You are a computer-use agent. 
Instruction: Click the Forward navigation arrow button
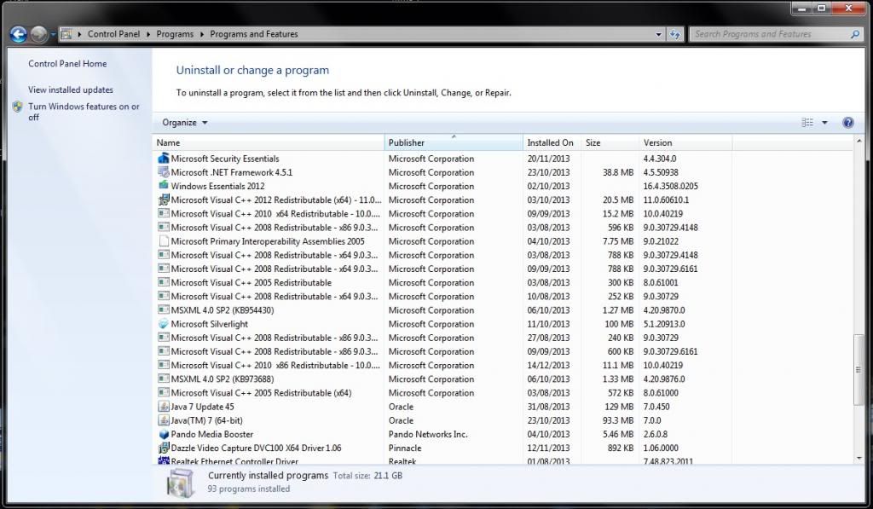tap(38, 34)
